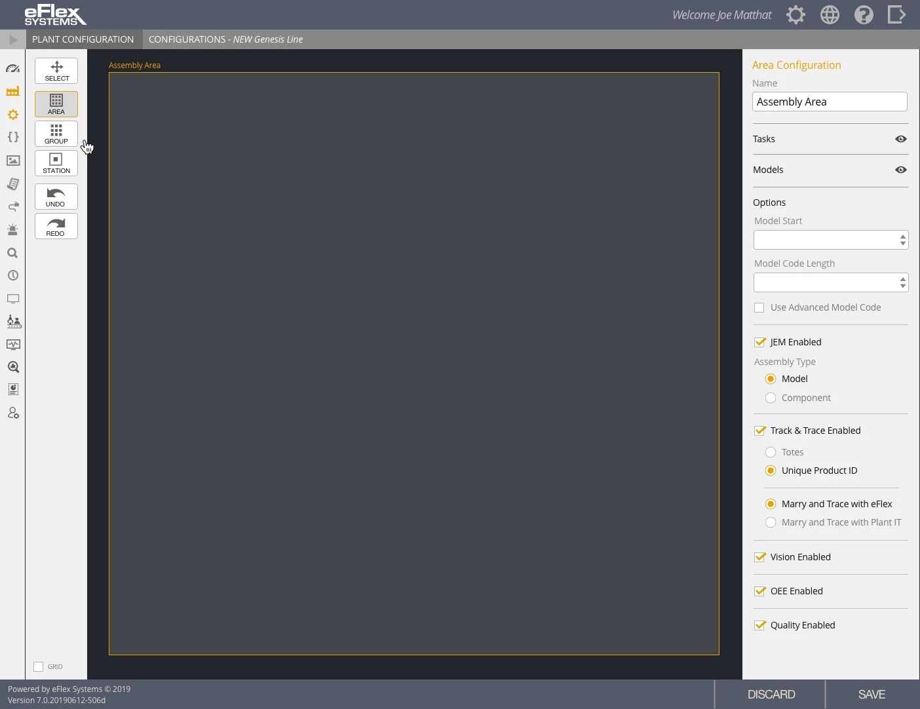This screenshot has height=709, width=920.
Task: Click the logout icon in header
Action: [x=896, y=14]
